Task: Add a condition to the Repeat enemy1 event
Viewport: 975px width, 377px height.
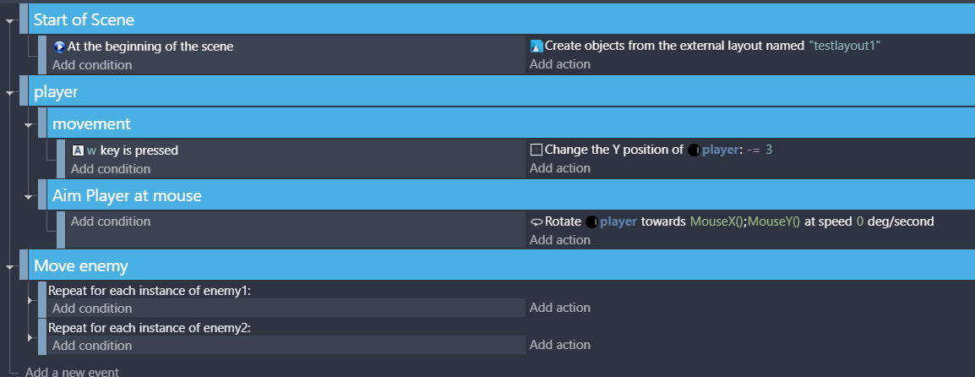Action: tap(92, 309)
